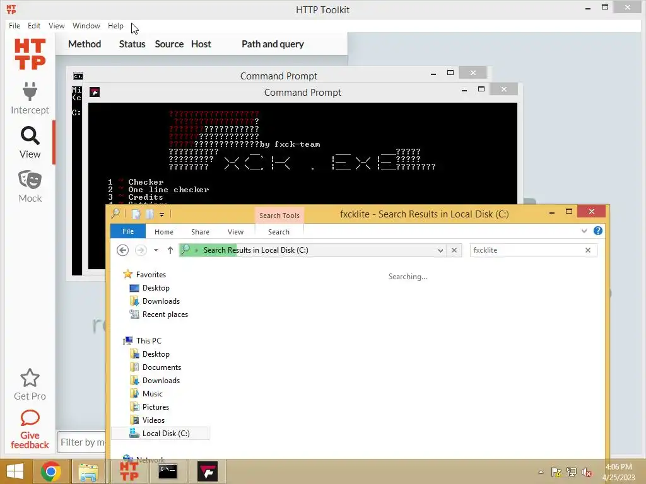Open the Search ribbon tab
Screen dimensions: 646x484
(278, 232)
